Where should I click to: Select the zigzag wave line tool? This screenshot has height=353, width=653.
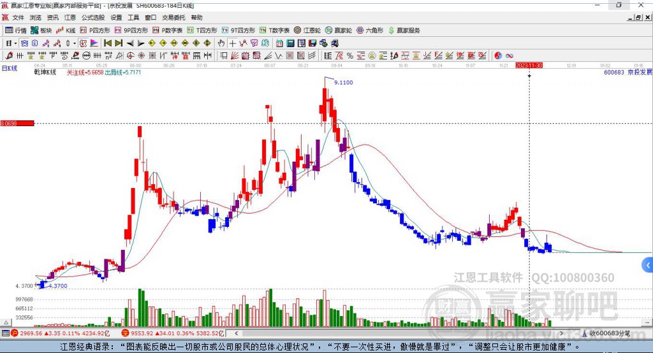(x=279, y=55)
